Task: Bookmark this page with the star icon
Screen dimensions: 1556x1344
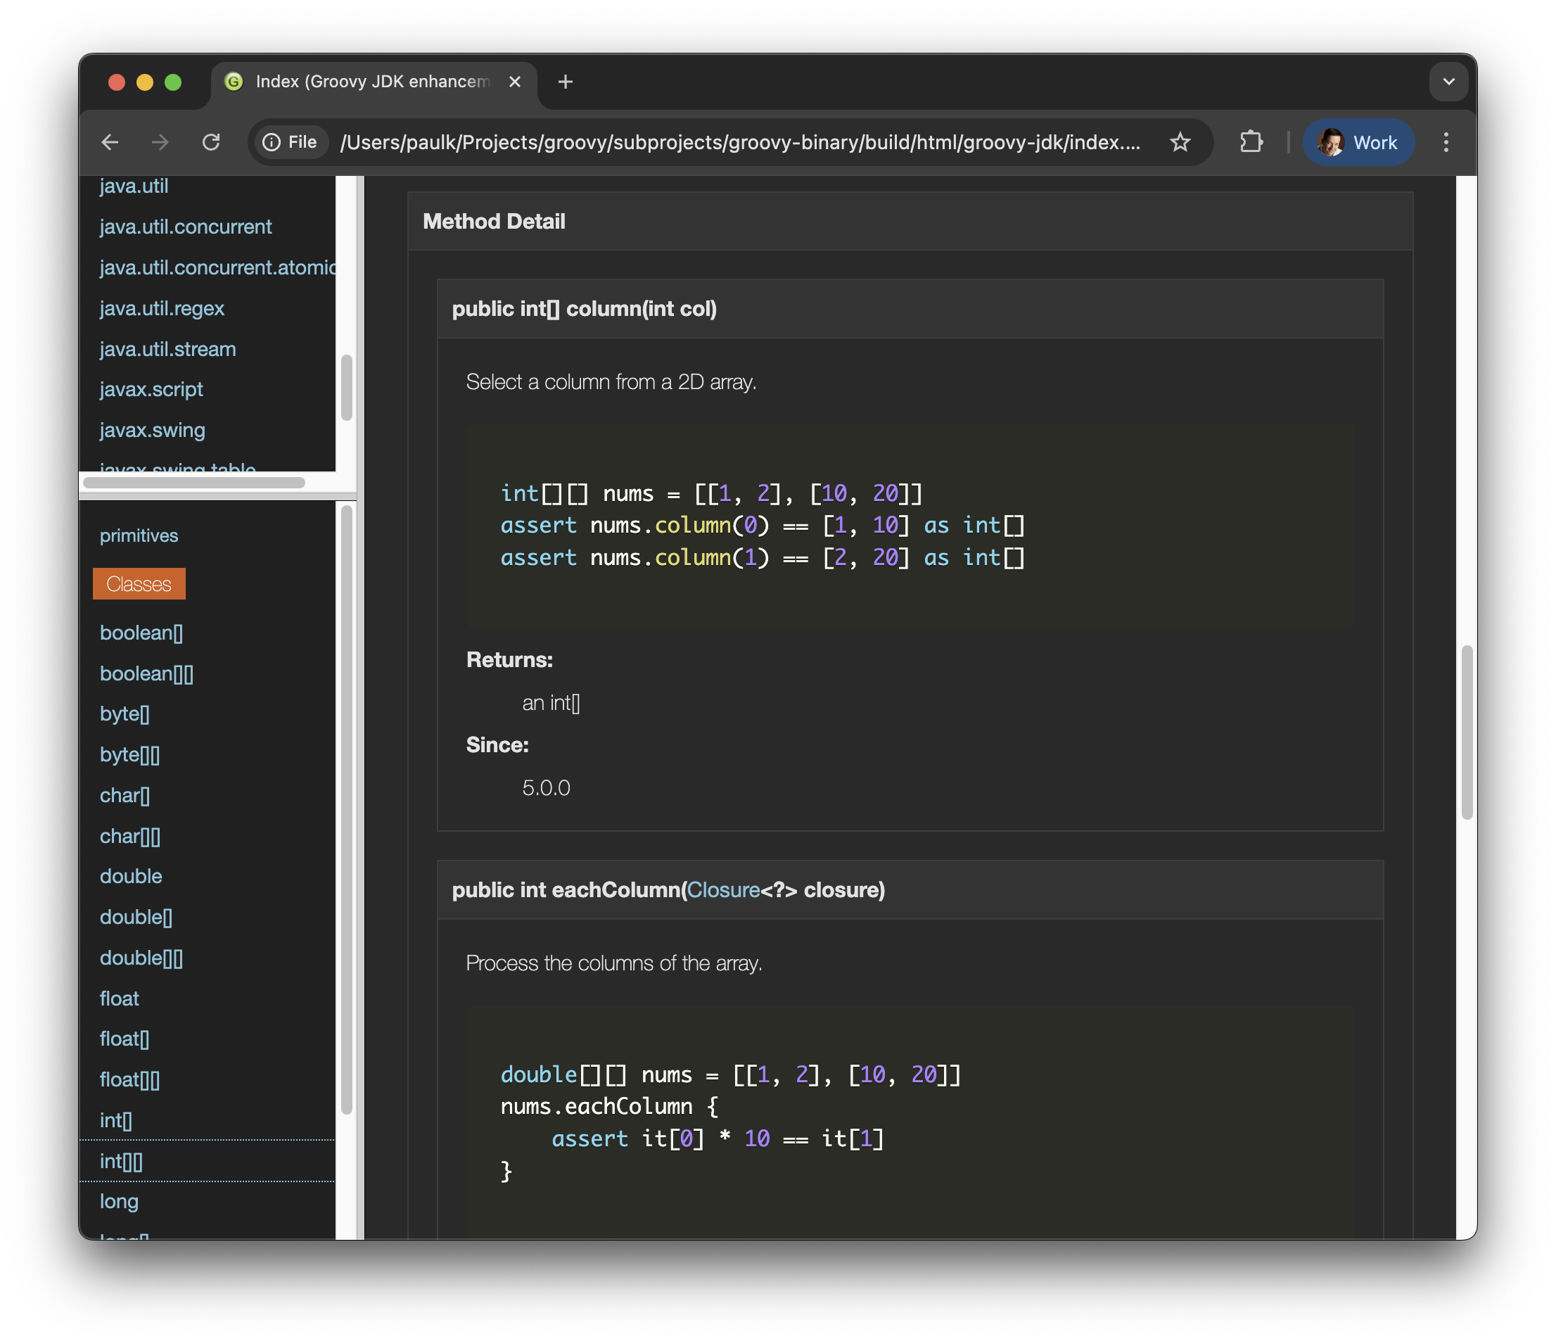Action: coord(1180,142)
